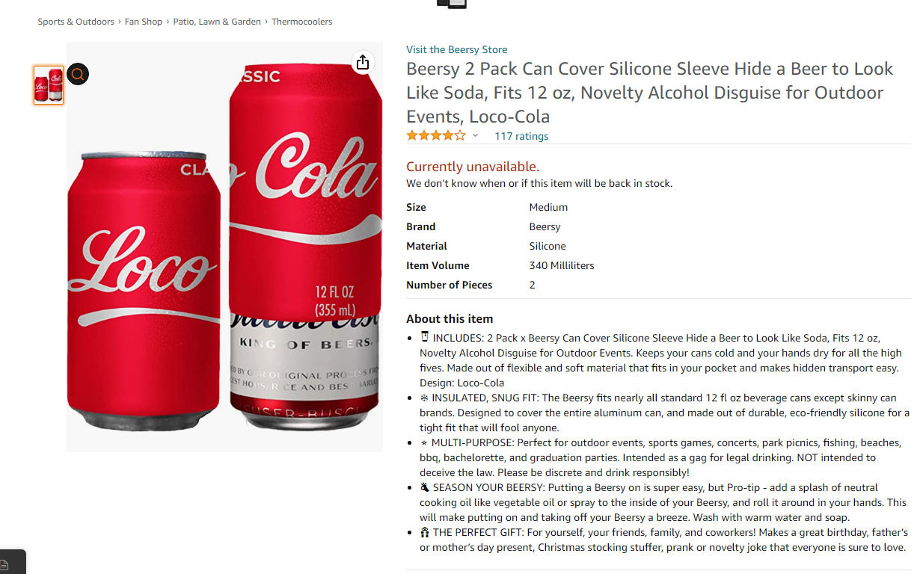923x574 pixels.
Task: Click the 'About this item' heading
Action: (x=450, y=318)
